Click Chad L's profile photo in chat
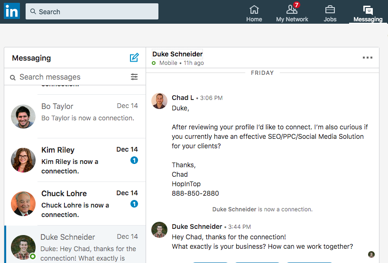This screenshot has width=388, height=263. point(159,101)
